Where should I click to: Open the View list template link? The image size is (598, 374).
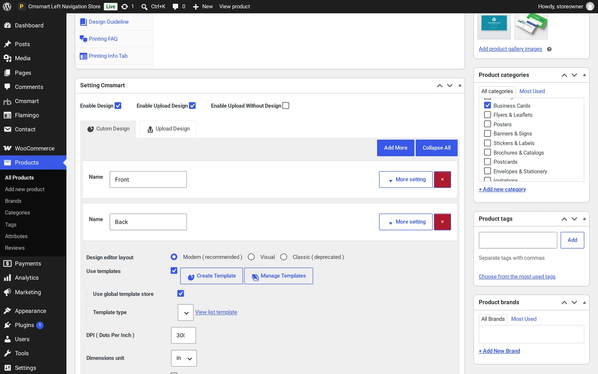[216, 312]
